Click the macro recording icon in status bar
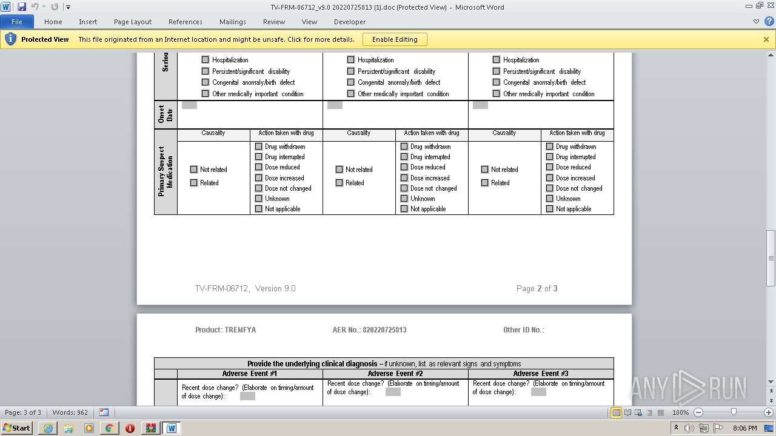 pyautogui.click(x=104, y=412)
